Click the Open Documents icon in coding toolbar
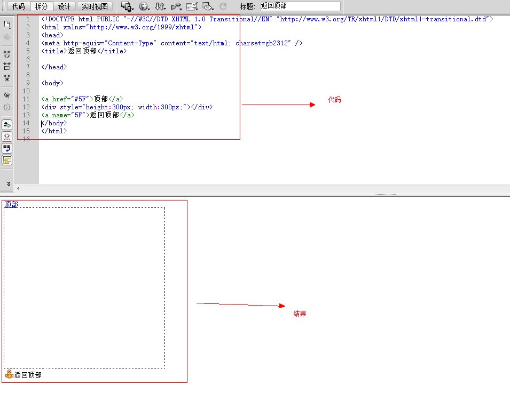Screen dimensions: 510x409 pos(7,25)
